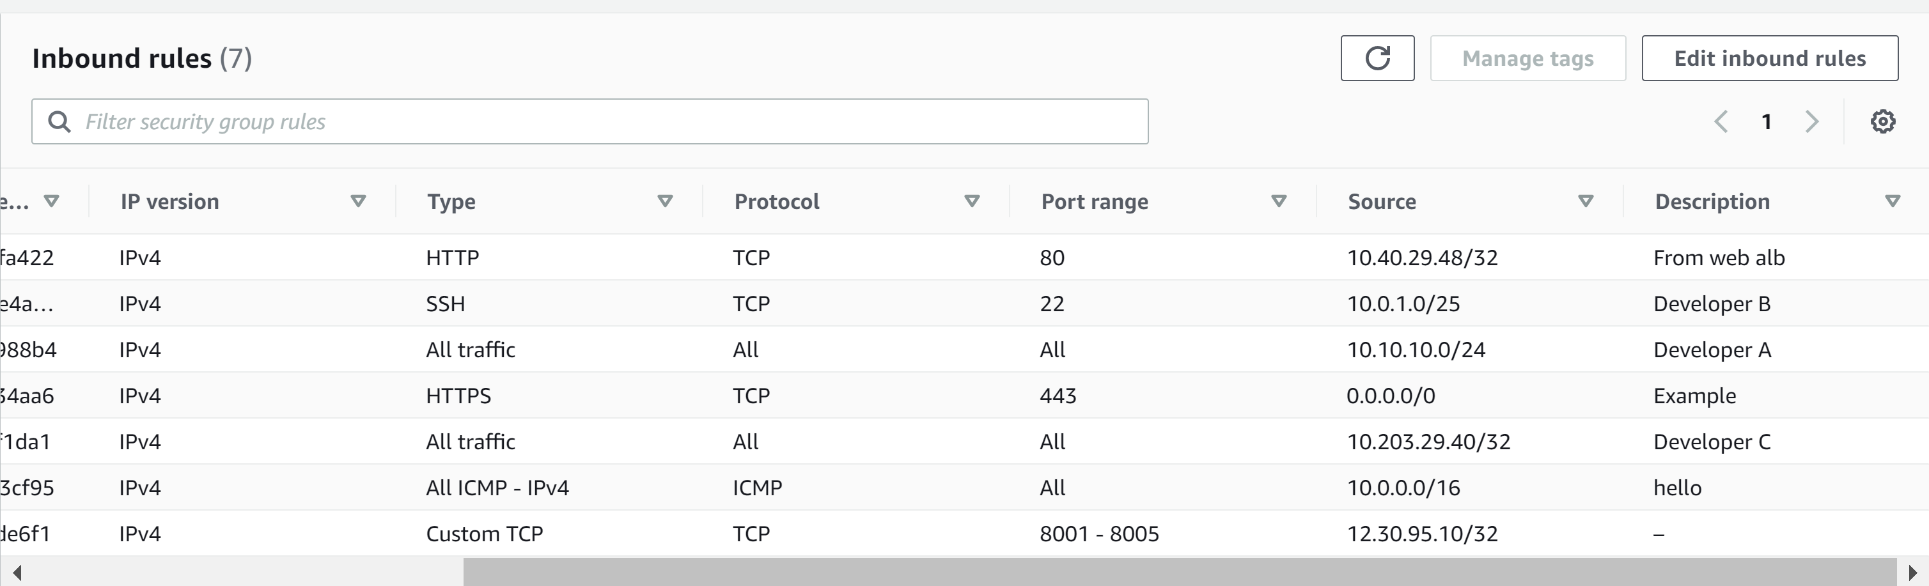
Task: Open table preferences gear icon
Action: coord(1882,121)
